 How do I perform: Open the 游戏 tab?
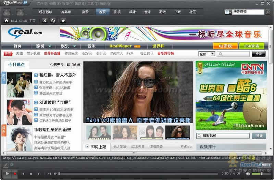[162, 12]
